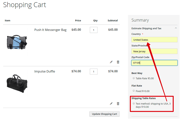The width and height of the screenshot is (182, 124).
Task: Select Test method shipping to USA
Action: [x=134, y=103]
